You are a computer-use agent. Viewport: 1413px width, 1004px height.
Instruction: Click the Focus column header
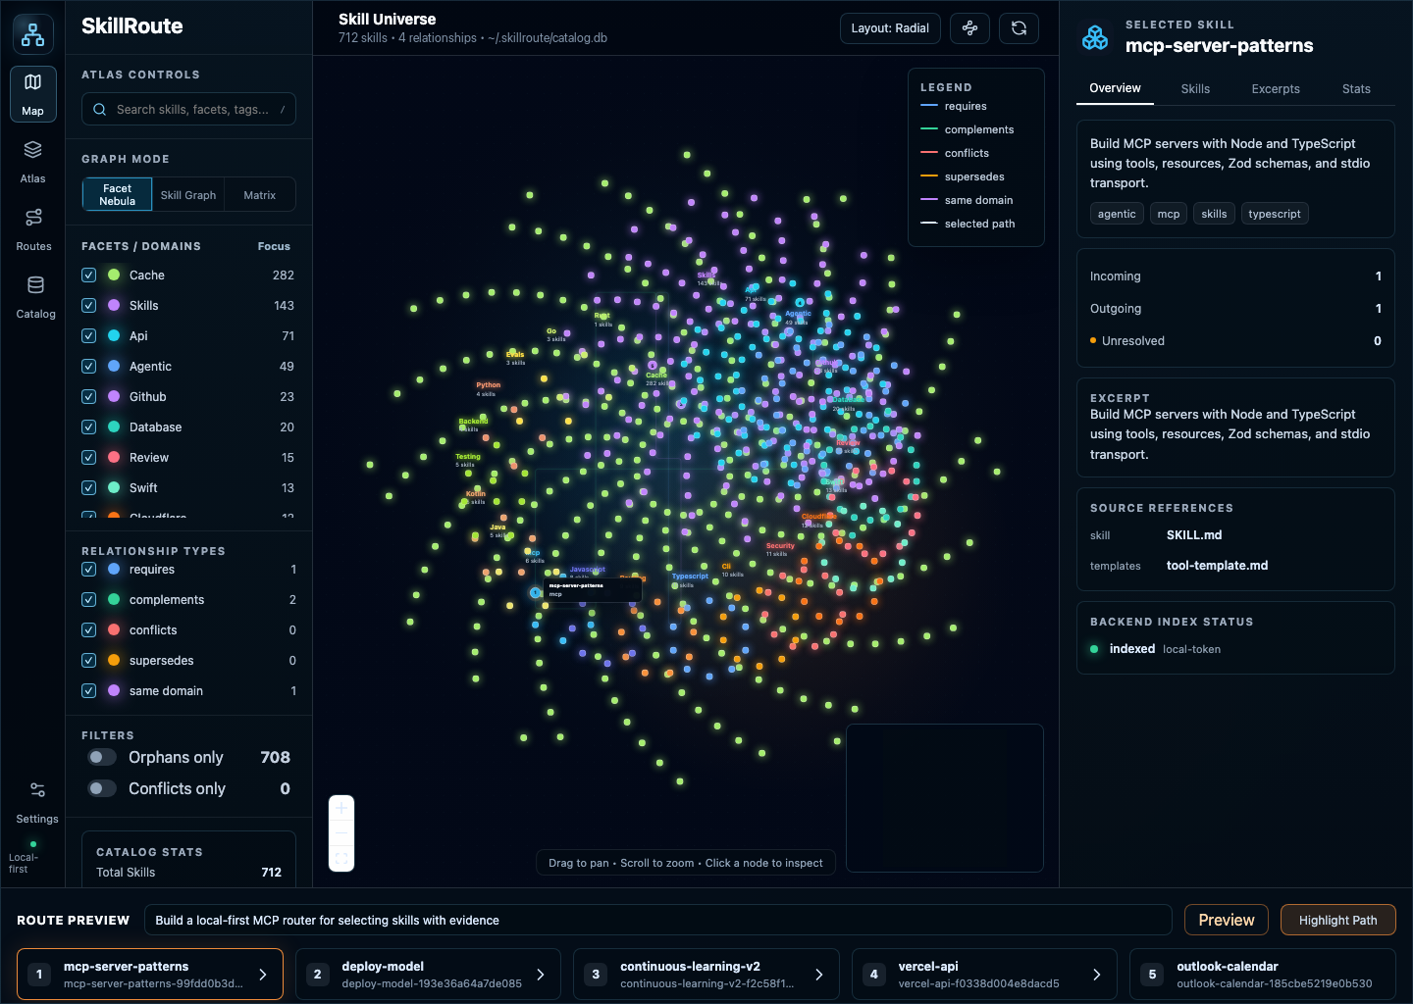coord(274,246)
